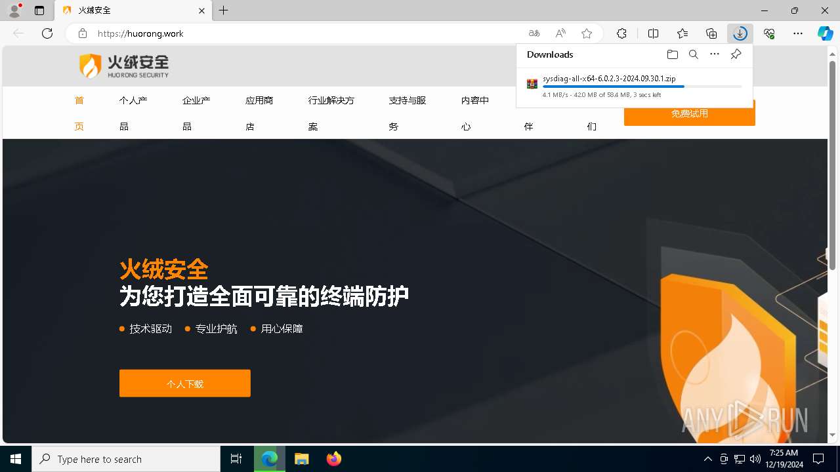
Task: Click the zip file archive icon
Action: pos(532,84)
